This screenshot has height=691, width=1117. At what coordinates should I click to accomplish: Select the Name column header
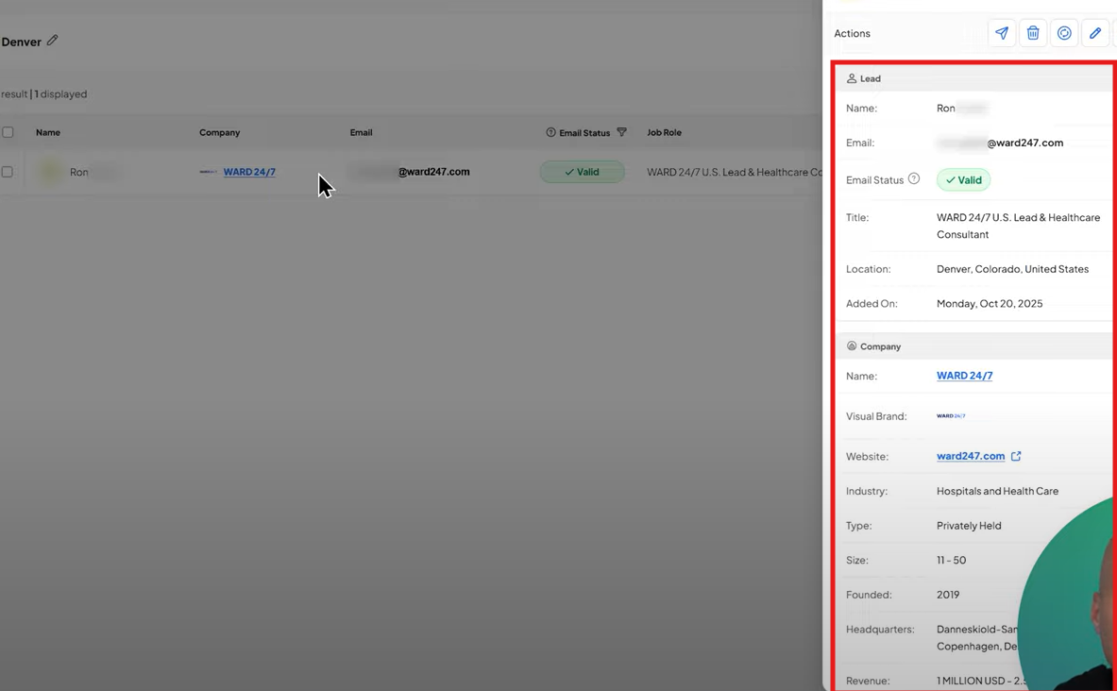click(x=47, y=132)
